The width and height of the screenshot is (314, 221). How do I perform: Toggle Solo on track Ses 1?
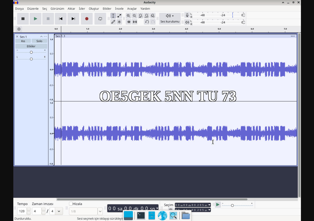tap(39, 41)
